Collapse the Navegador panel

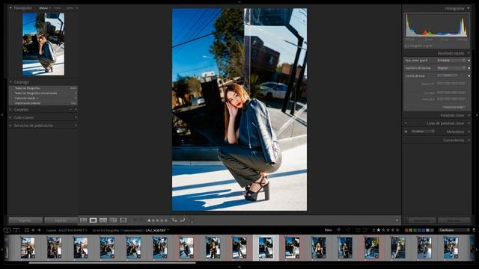point(10,8)
